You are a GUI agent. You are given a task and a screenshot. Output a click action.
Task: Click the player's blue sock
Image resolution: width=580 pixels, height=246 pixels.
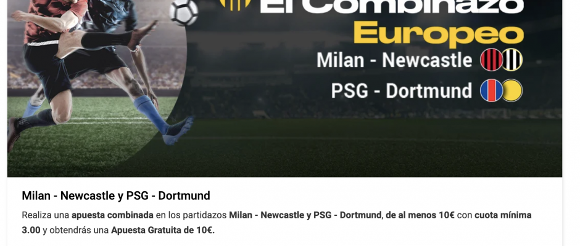click(x=152, y=114)
